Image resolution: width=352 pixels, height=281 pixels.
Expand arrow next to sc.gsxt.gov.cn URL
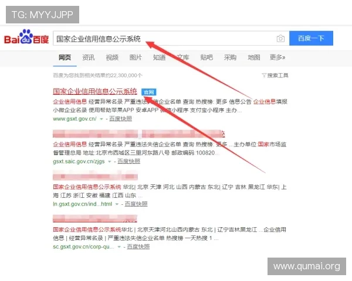[119, 247]
